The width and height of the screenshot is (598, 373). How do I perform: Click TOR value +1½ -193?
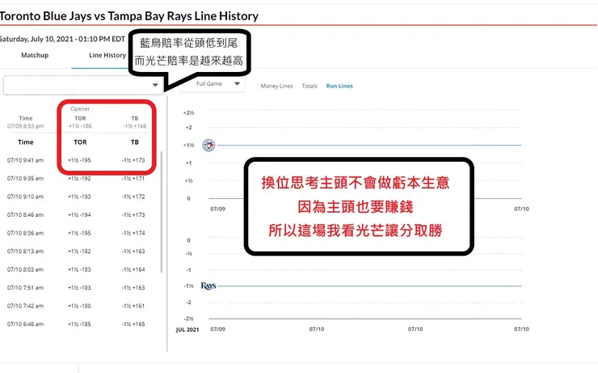pos(79,197)
